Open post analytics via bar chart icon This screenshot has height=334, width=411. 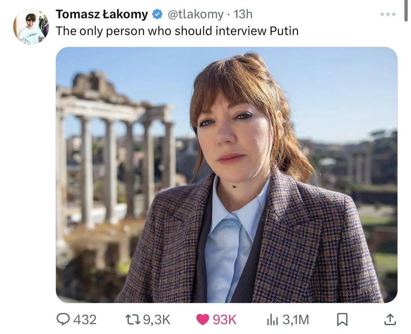272,319
